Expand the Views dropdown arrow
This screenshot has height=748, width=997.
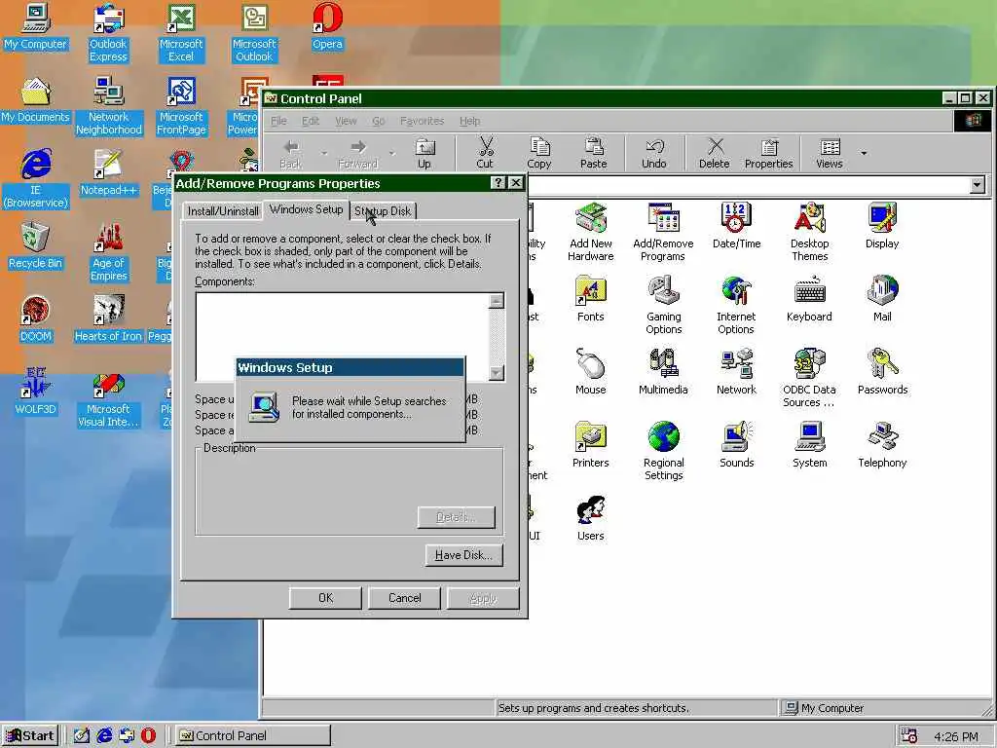[864, 153]
